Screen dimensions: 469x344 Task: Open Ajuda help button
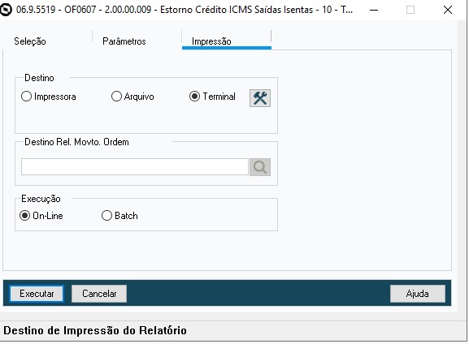(x=418, y=294)
